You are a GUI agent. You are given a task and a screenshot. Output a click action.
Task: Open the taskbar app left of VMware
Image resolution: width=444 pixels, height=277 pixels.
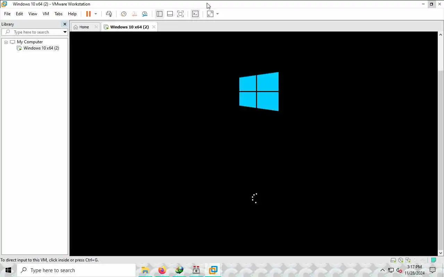[x=196, y=270]
